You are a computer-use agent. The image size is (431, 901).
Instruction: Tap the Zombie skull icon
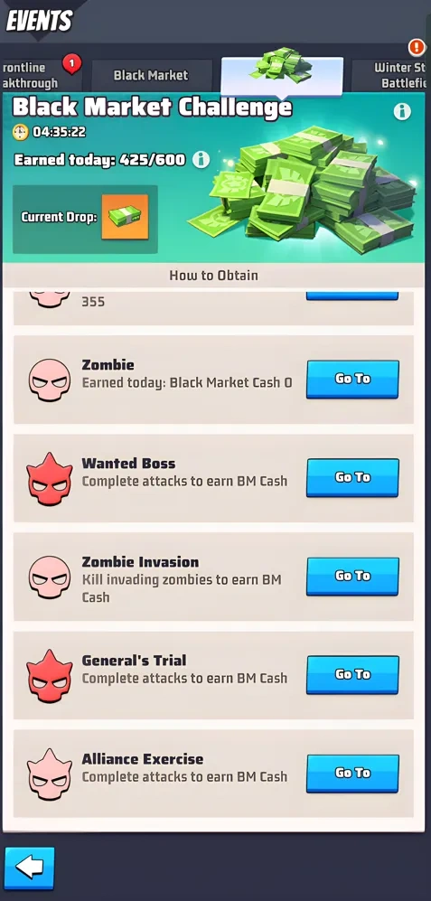coord(50,380)
